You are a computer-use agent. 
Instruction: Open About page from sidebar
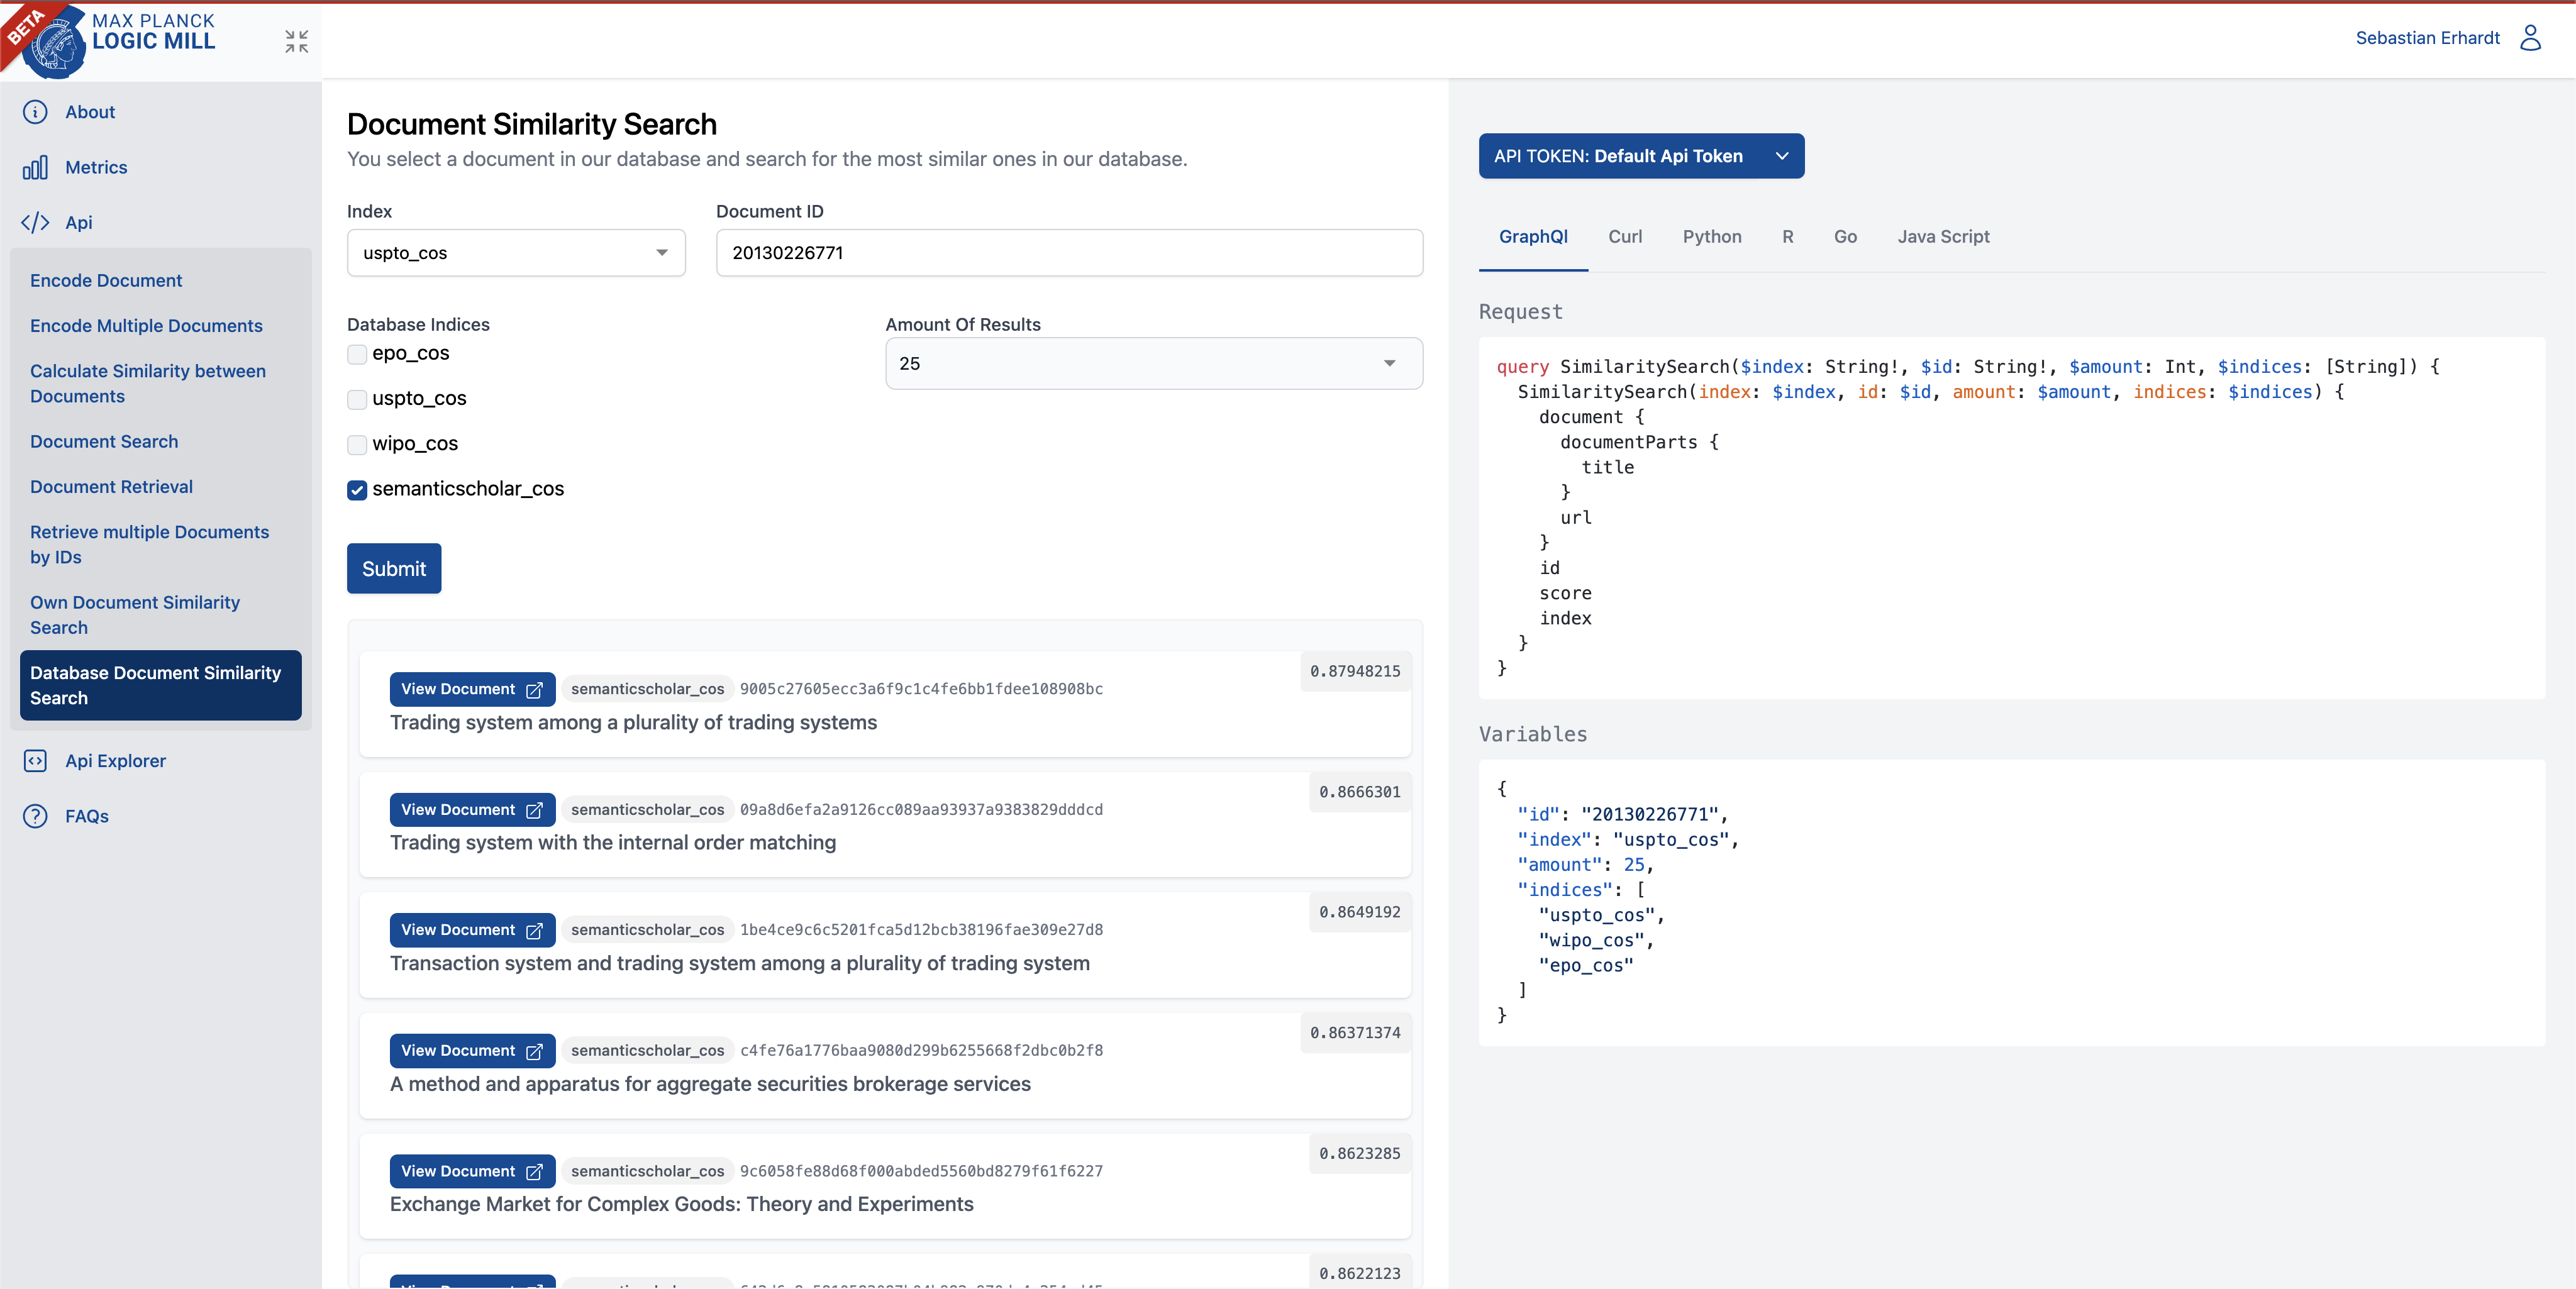[x=90, y=112]
